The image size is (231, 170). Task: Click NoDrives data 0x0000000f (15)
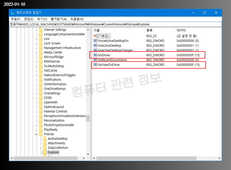tap(188, 55)
